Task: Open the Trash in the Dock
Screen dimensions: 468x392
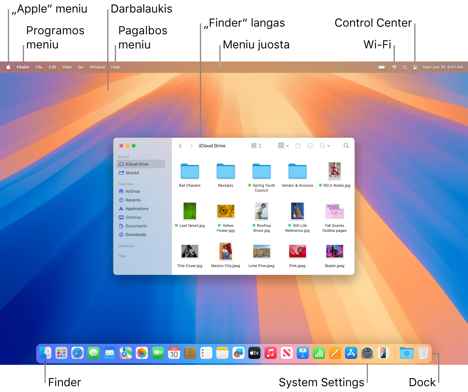Action: click(x=423, y=353)
